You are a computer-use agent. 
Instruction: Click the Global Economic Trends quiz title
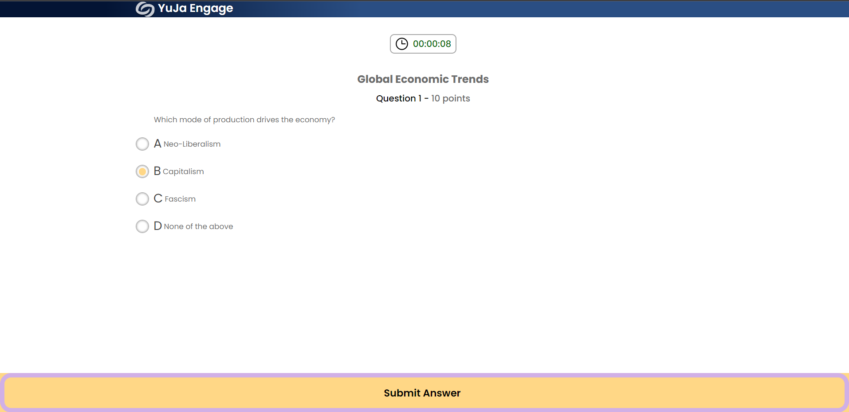[x=423, y=79]
